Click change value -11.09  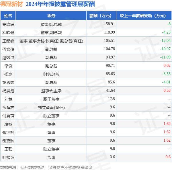[x=165, y=57]
